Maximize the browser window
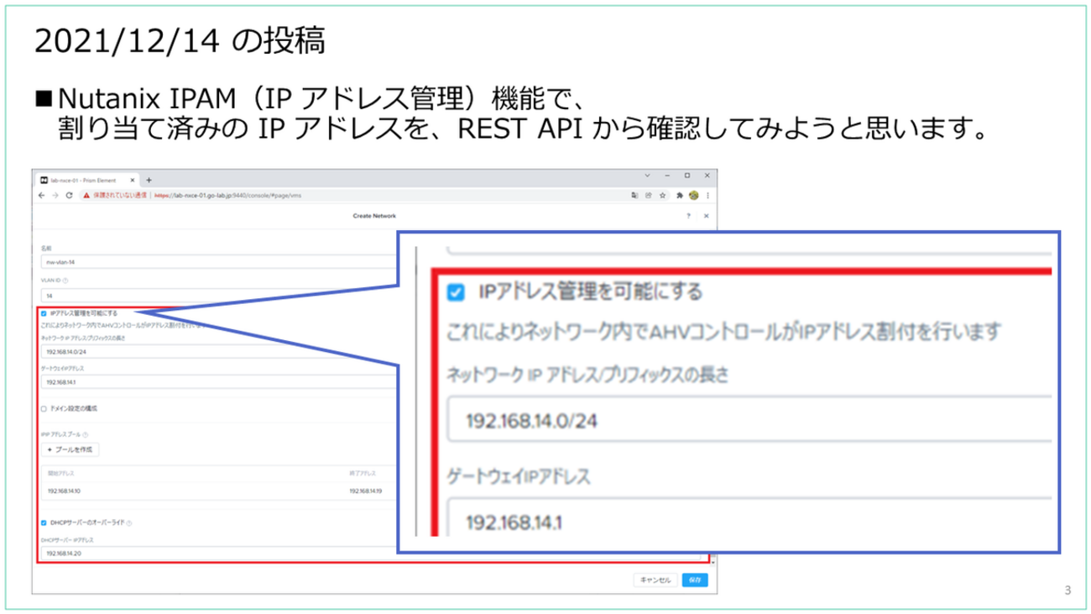 pyautogui.click(x=687, y=176)
